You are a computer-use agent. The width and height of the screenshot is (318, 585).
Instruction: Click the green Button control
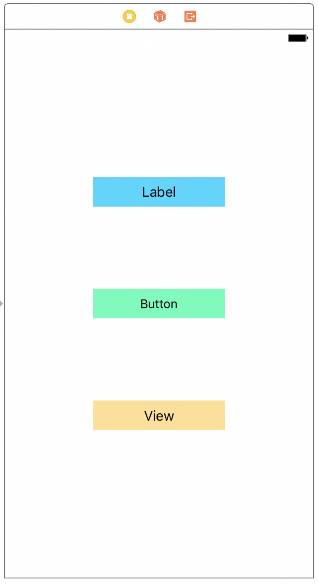(159, 303)
